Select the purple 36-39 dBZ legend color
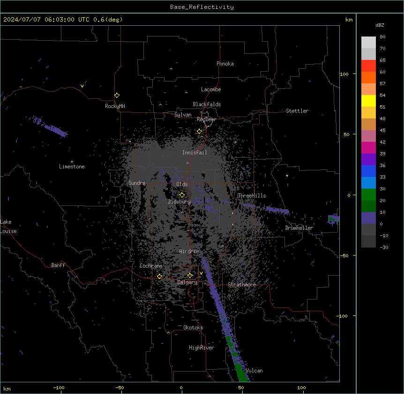404x394 pixels. (x=368, y=160)
